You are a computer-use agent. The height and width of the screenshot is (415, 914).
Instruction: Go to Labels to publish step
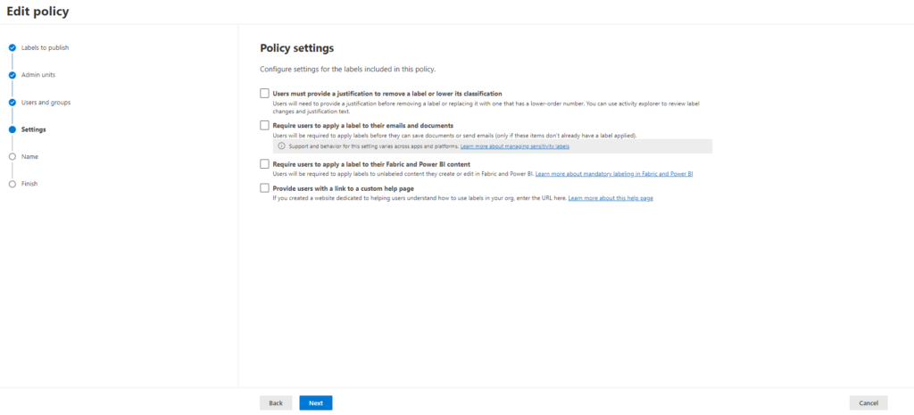tap(45, 48)
